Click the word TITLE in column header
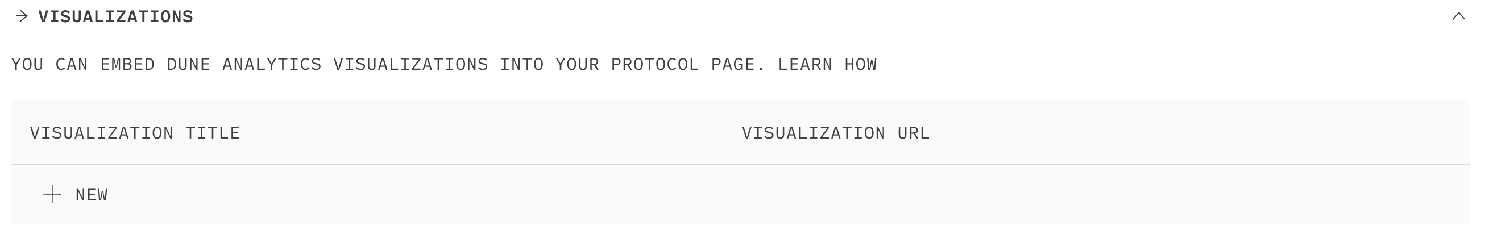The width and height of the screenshot is (1485, 235). pos(212,133)
